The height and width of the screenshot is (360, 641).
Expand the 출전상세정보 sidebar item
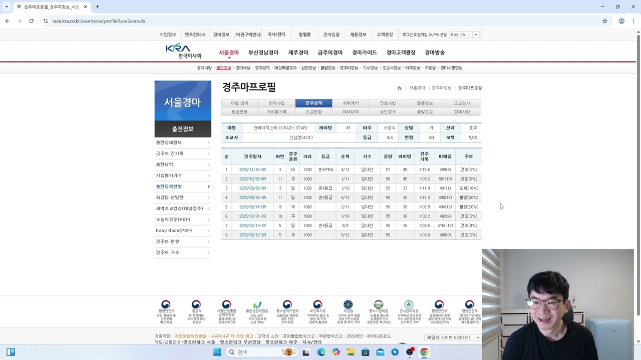coord(183,142)
